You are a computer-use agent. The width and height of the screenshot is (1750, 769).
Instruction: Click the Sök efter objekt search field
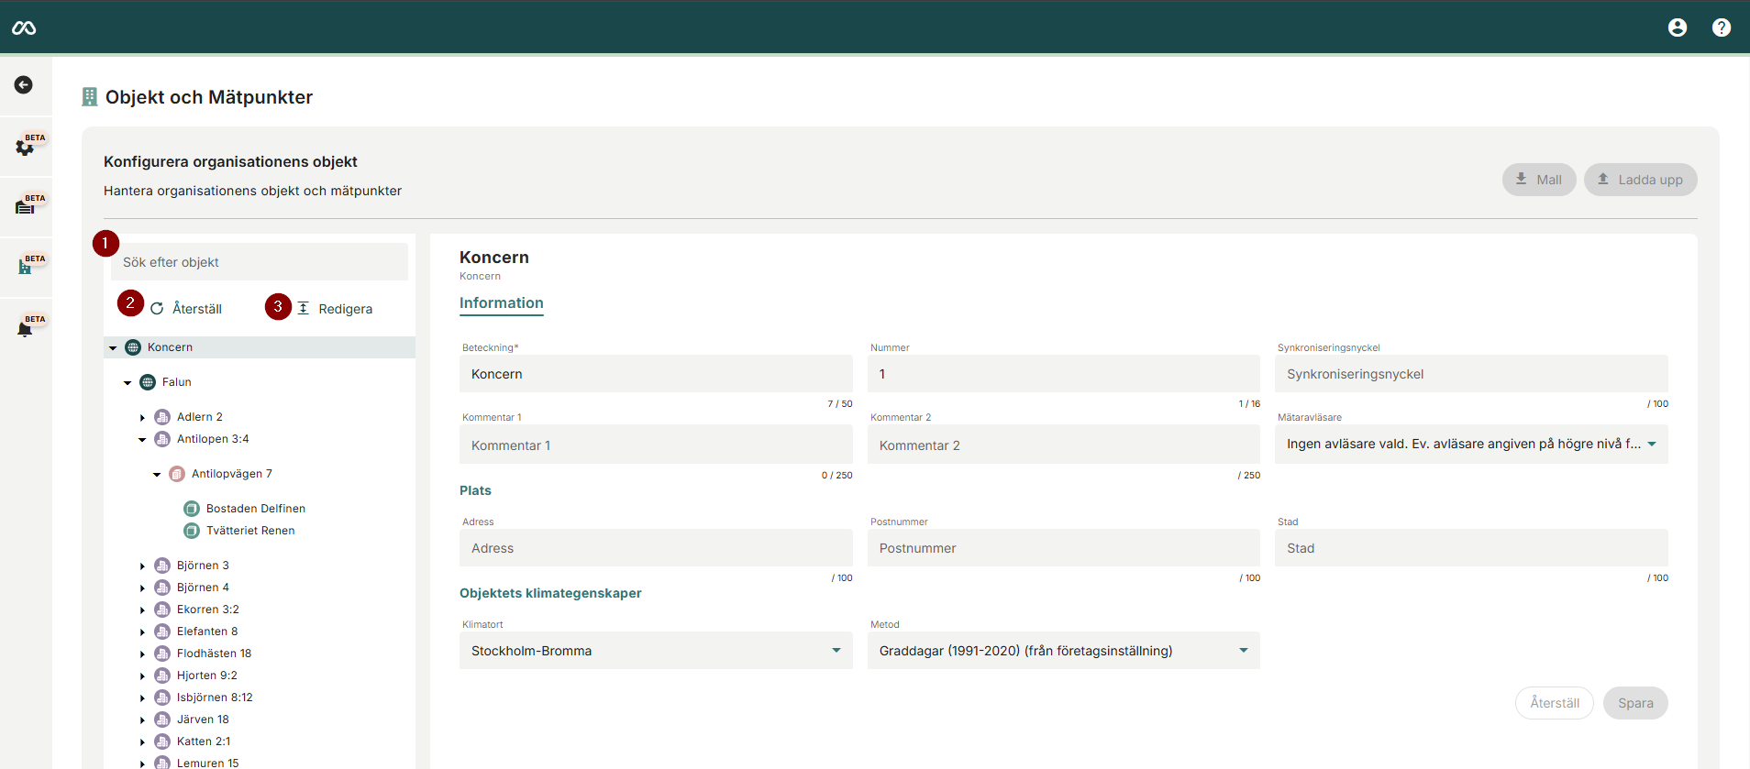(x=259, y=262)
